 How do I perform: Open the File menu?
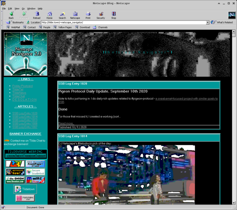(x=4, y=9)
